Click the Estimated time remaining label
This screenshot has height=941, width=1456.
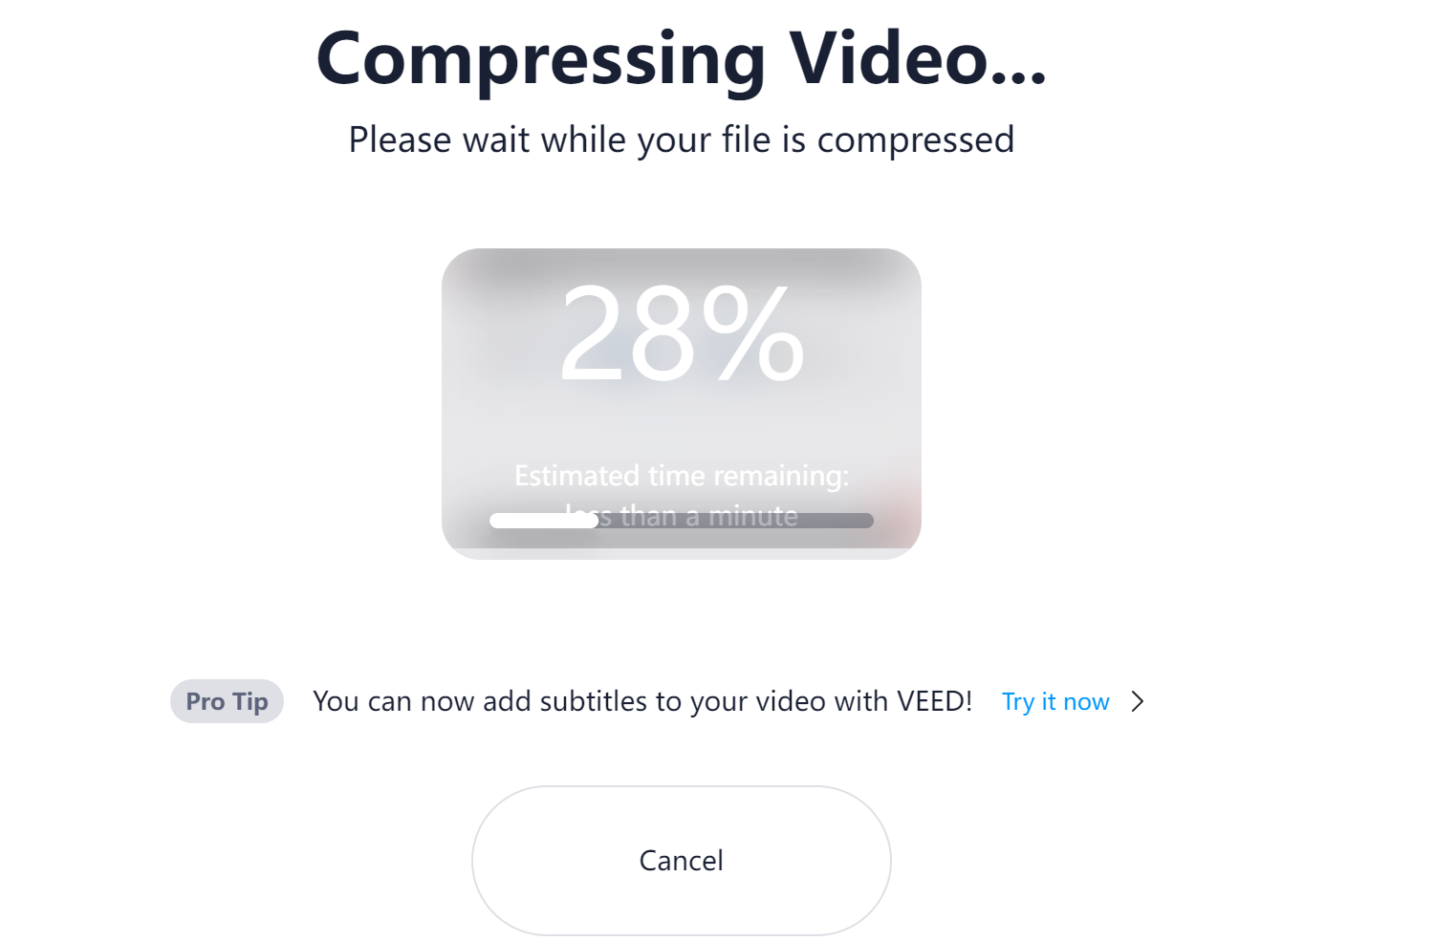681,475
